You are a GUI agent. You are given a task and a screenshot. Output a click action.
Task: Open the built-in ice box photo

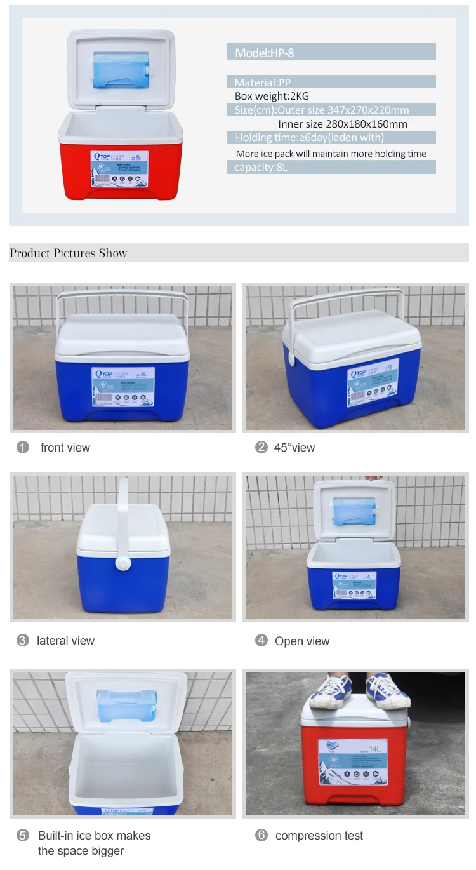[122, 744]
